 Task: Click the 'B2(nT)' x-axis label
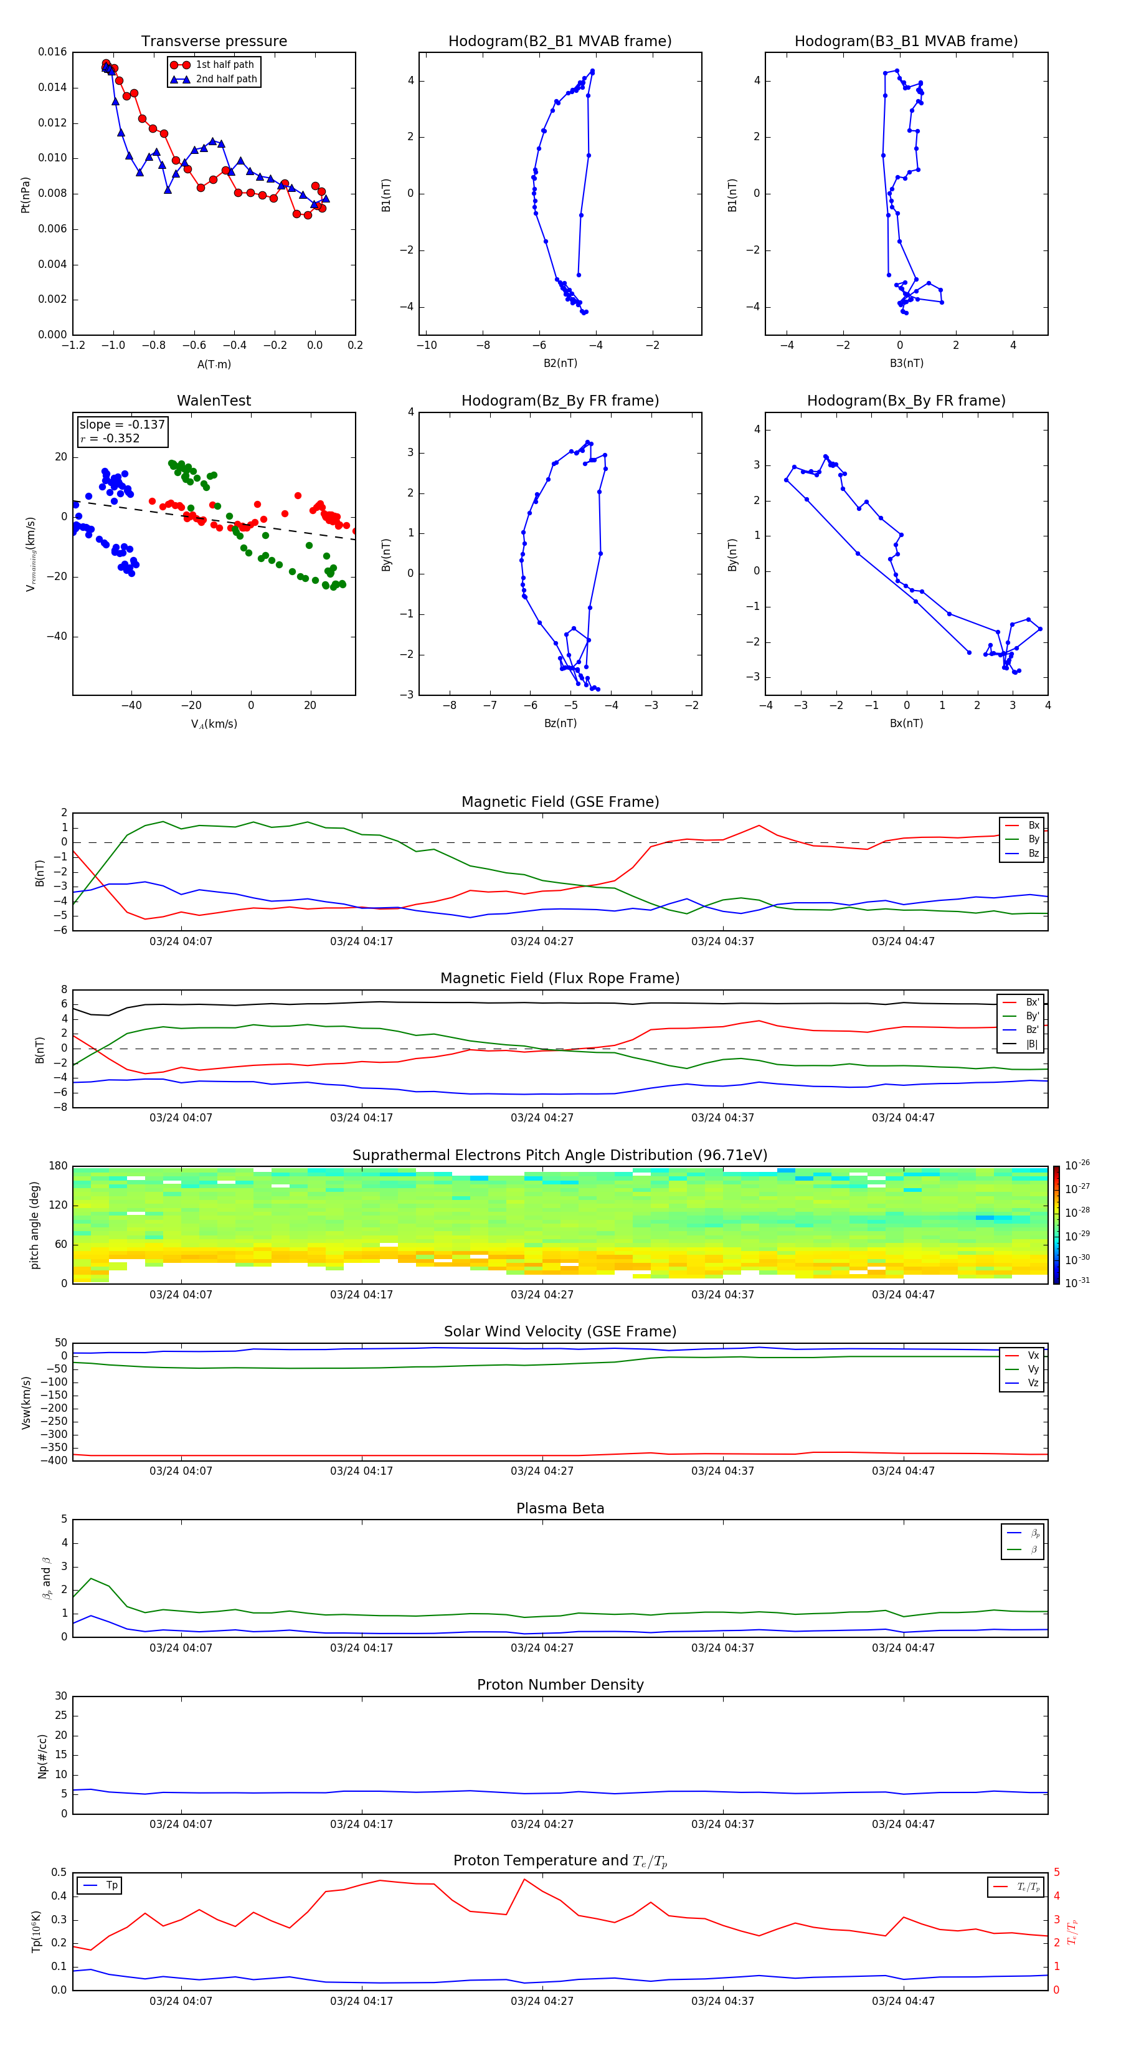(560, 363)
